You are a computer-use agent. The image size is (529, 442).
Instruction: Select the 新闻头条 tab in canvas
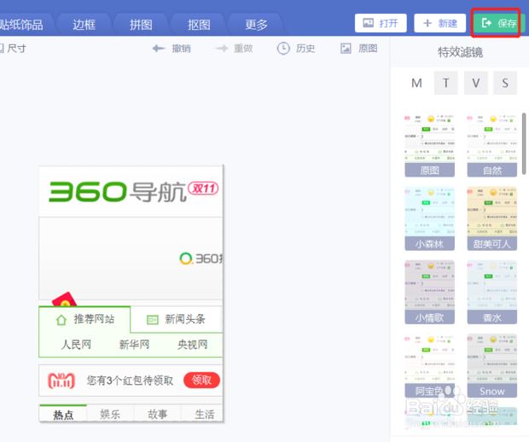pyautogui.click(x=176, y=319)
